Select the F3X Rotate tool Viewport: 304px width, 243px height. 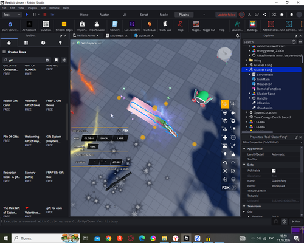[x=225, y=112]
